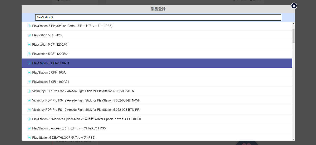Click plus icon beside Play Station 5 DEATHLOOP
Image resolution: width=316 pixels, height=145 pixels.
29,138
